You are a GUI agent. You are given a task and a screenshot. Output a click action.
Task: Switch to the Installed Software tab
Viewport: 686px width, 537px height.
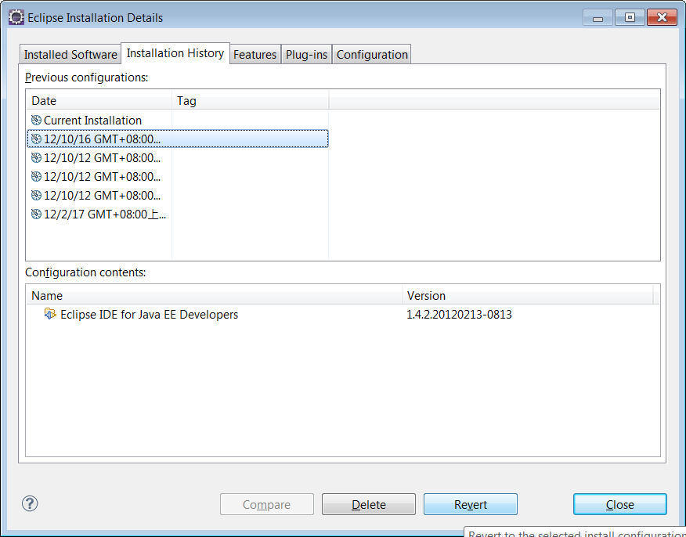(70, 55)
